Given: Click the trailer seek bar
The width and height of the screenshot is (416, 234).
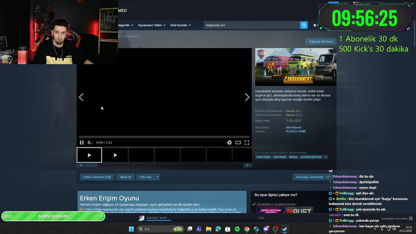Looking at the screenshot, I should coord(164,137).
